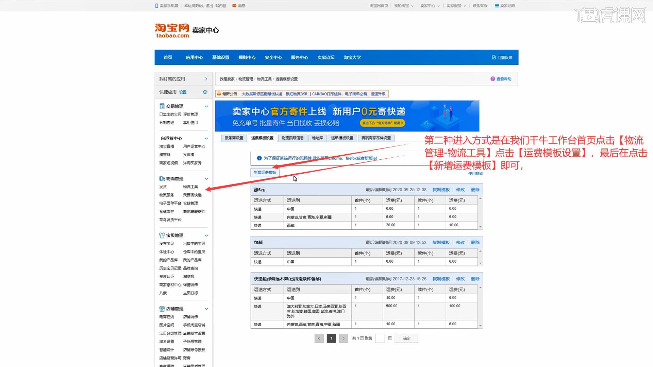Screen dimensions: 653x367
Task: Click 店铺装修 in the sidebar
Action: pyautogui.click(x=190, y=317)
